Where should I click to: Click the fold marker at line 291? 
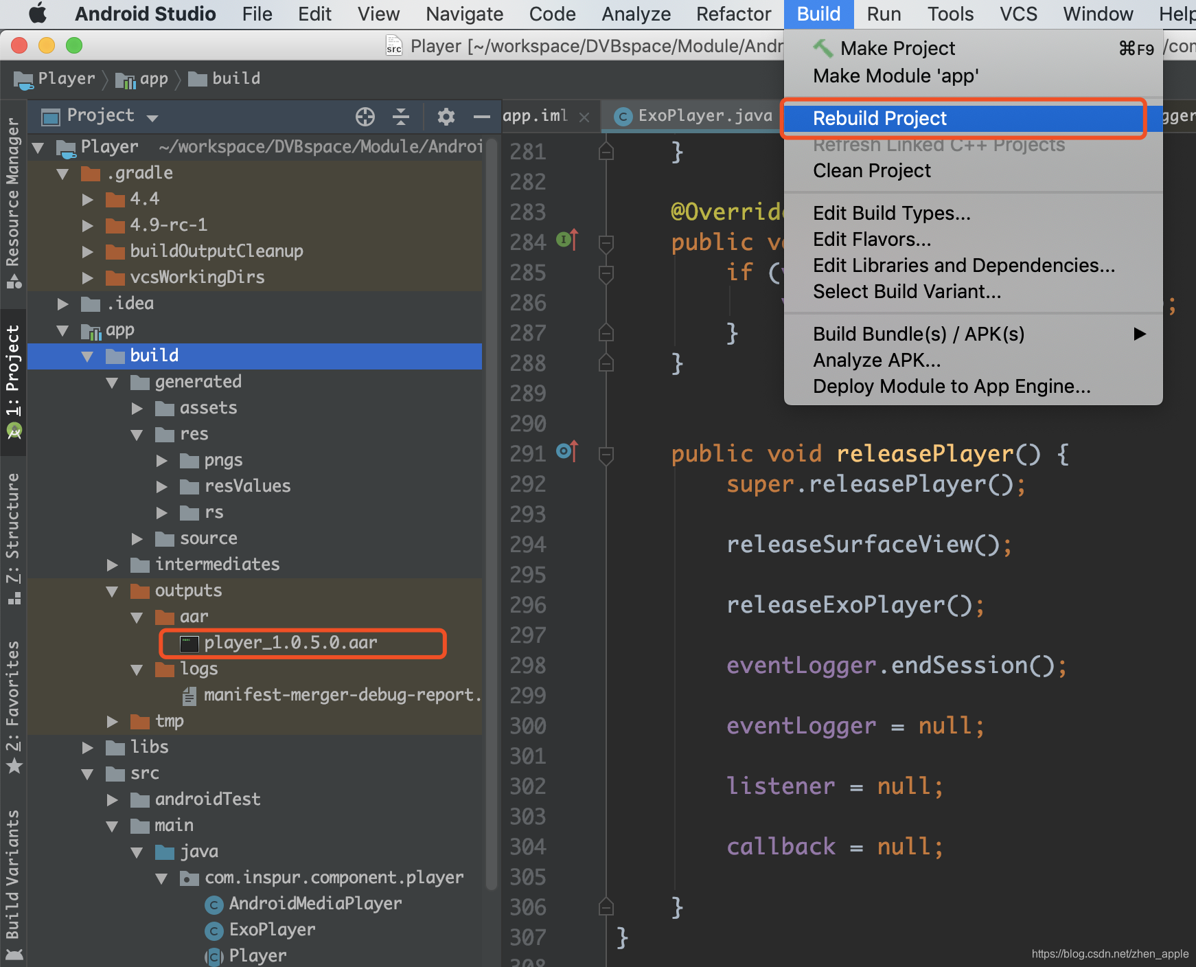tap(606, 455)
